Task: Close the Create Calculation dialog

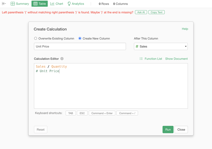Action: [x=181, y=130]
